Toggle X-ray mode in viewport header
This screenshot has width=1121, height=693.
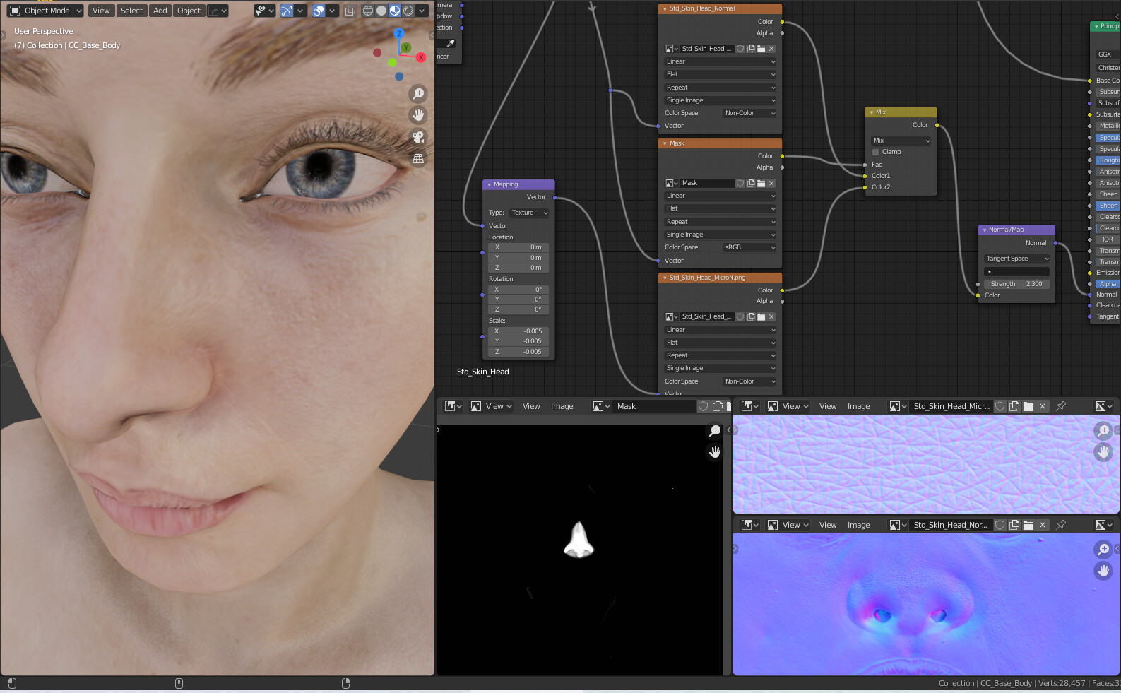[x=350, y=11]
